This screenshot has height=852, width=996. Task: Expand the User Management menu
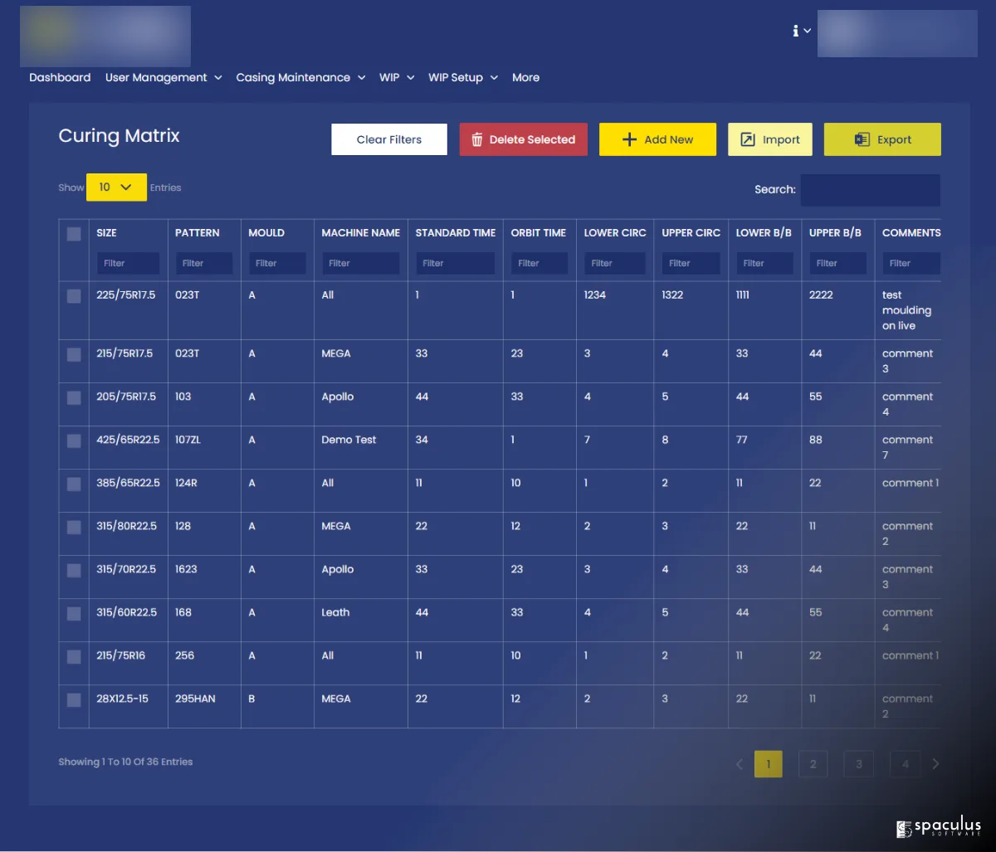(164, 78)
